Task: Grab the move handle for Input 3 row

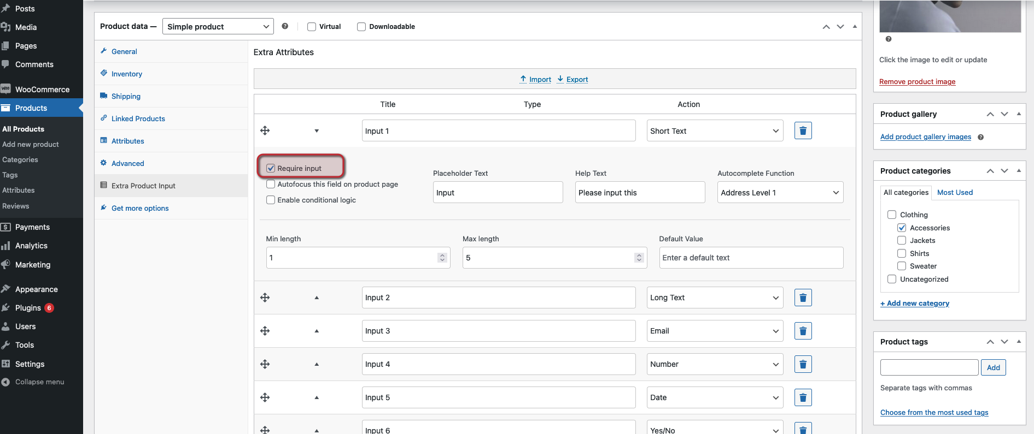Action: (x=265, y=331)
